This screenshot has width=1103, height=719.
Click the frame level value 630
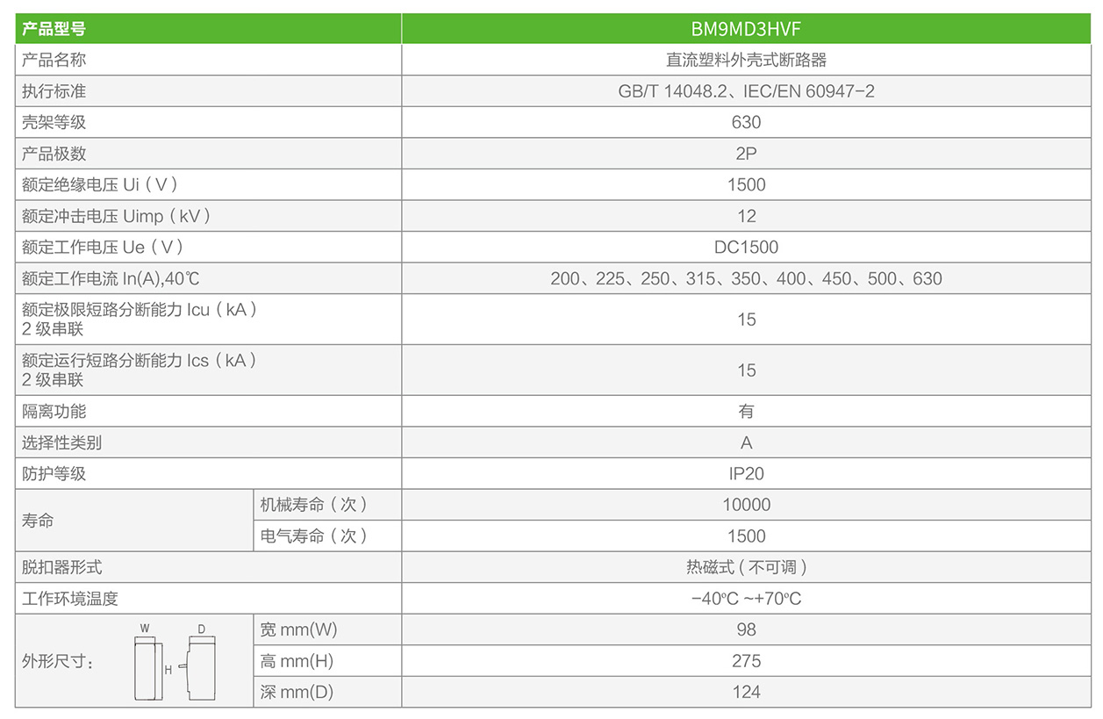pos(746,122)
